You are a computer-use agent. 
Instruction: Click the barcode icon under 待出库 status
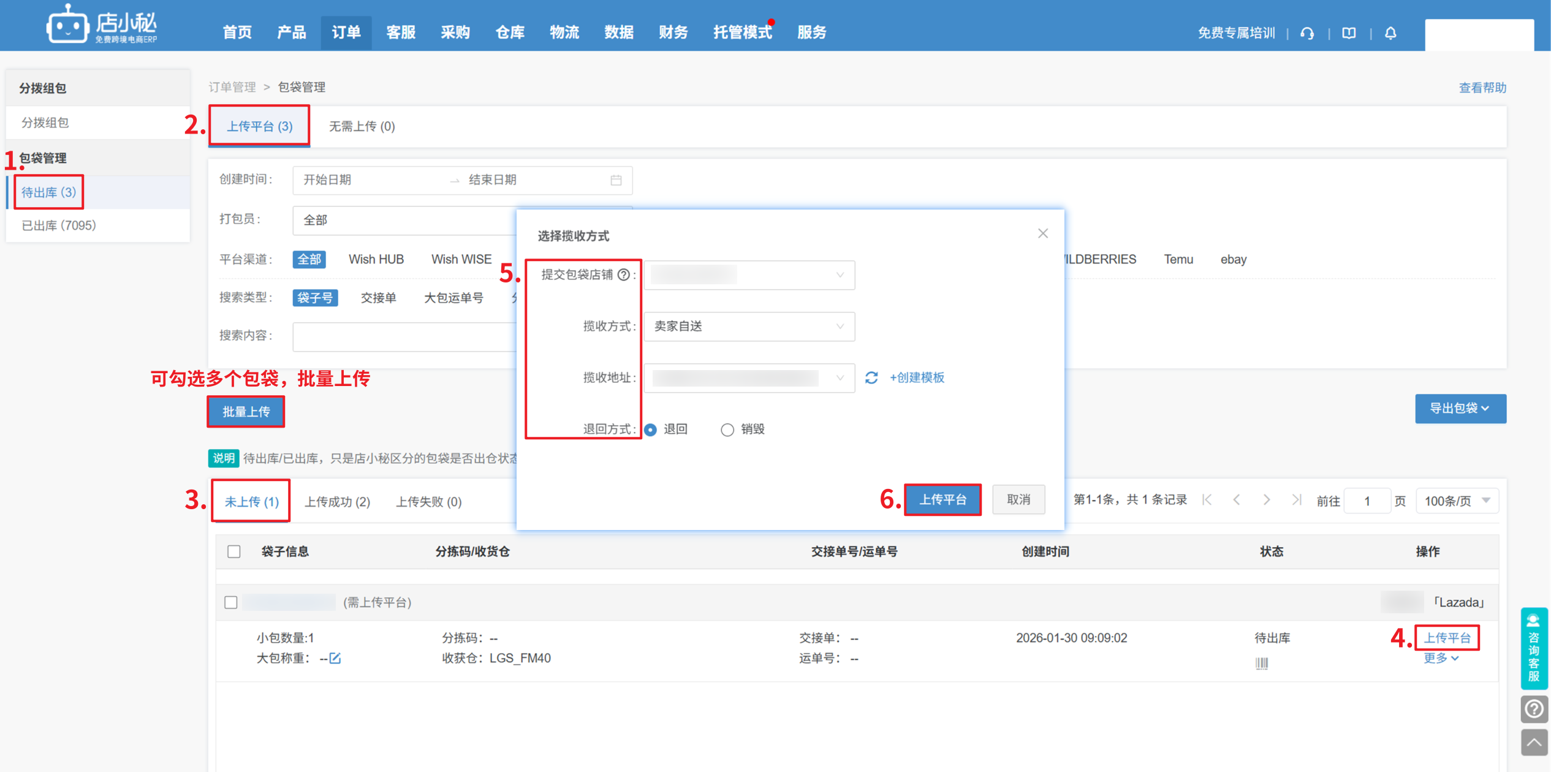(x=1261, y=663)
